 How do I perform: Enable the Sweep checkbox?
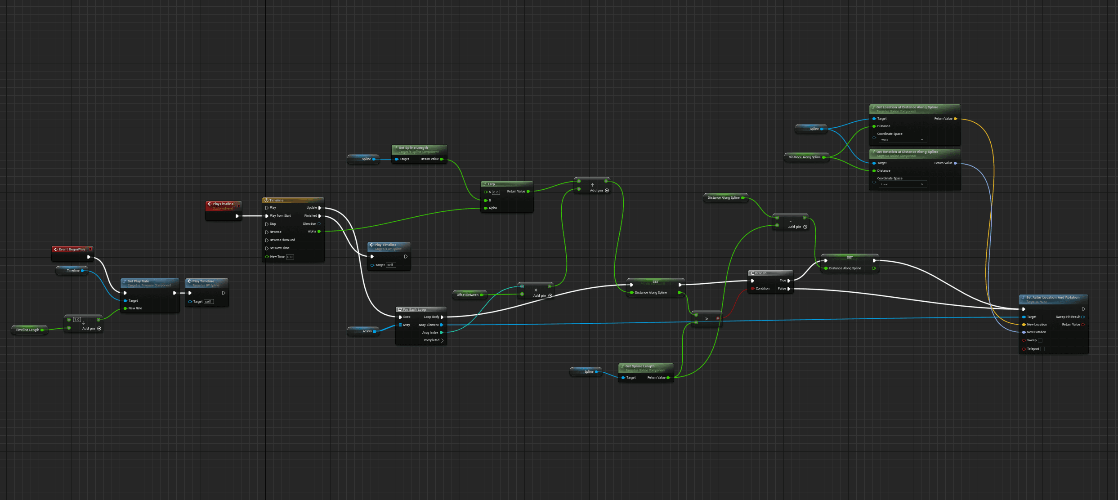click(1040, 340)
